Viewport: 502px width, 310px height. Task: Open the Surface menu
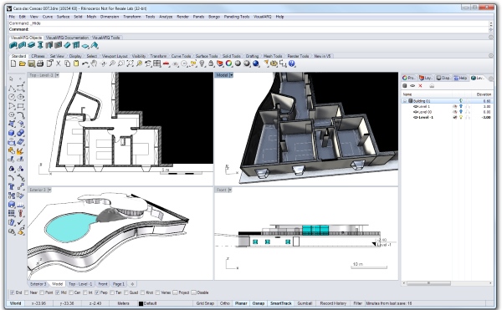click(x=63, y=17)
